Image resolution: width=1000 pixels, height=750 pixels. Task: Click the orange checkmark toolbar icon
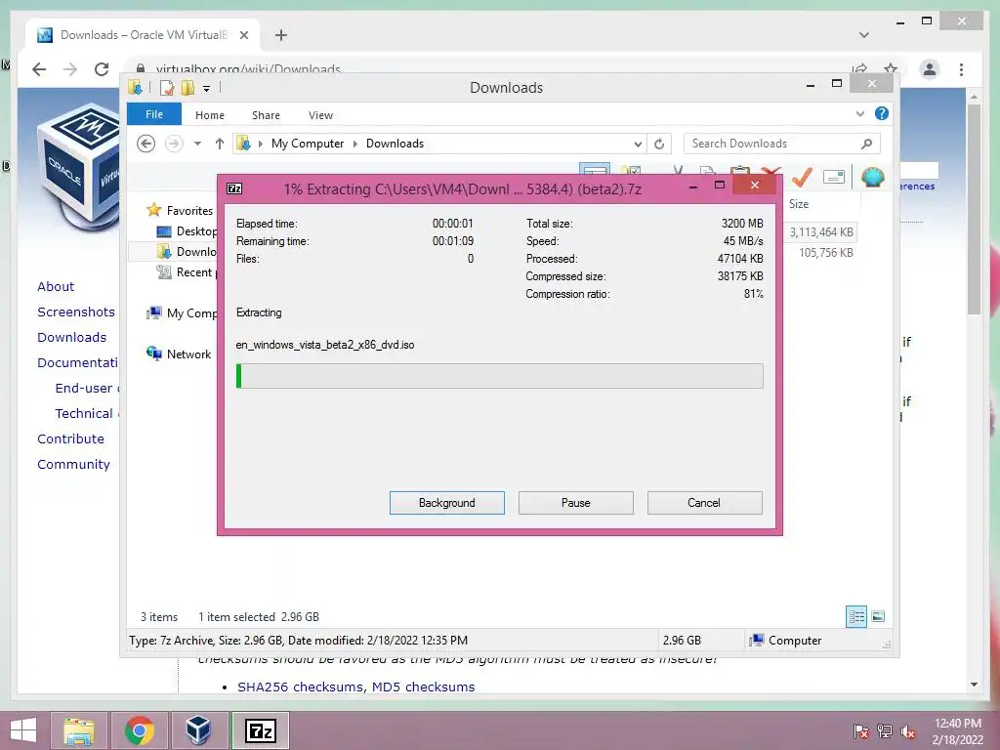click(x=802, y=177)
